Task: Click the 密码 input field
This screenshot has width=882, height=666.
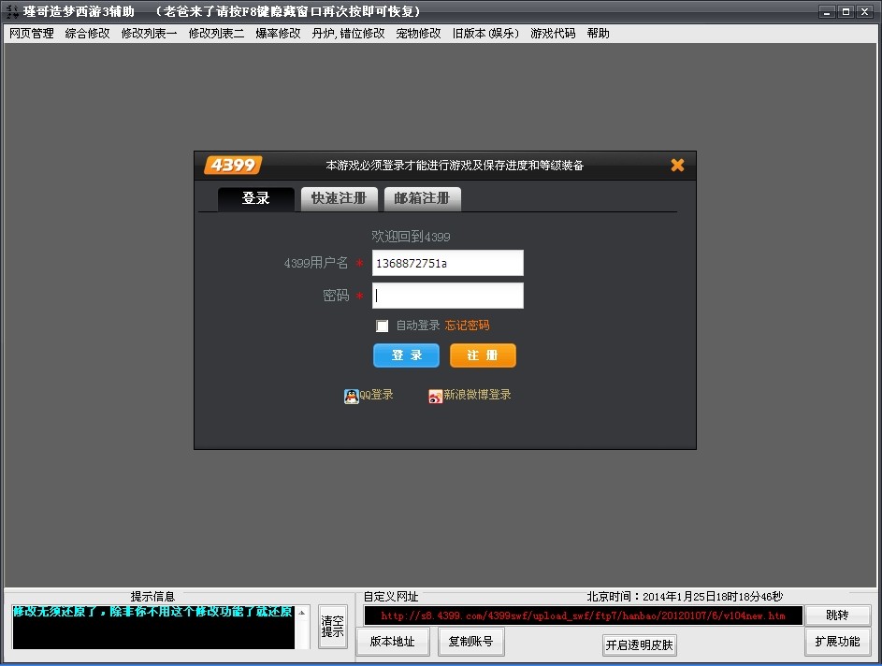Action: [x=447, y=296]
